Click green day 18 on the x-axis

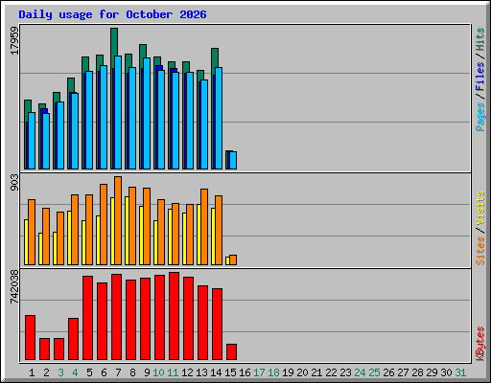273,372
